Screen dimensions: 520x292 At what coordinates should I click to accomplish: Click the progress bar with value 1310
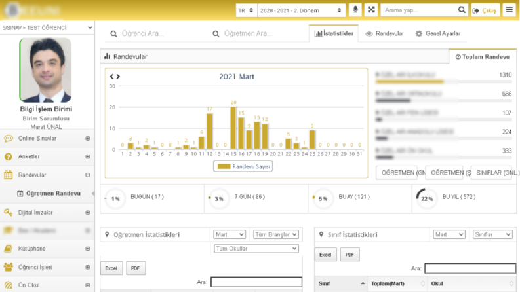[443, 81]
